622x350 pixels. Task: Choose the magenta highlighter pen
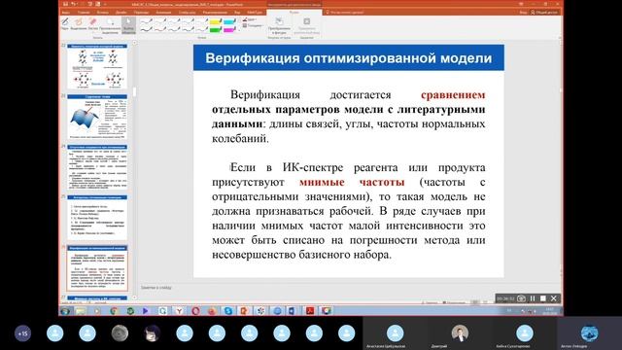pyautogui.click(x=229, y=30)
